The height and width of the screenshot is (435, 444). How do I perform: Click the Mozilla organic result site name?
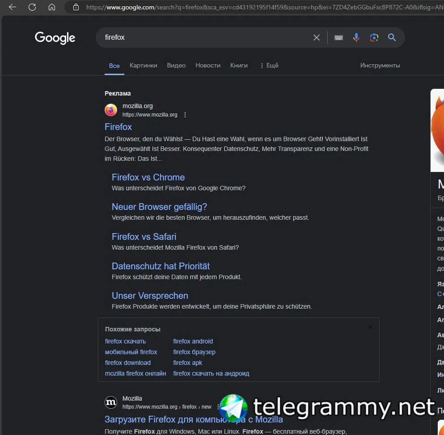[132, 398]
